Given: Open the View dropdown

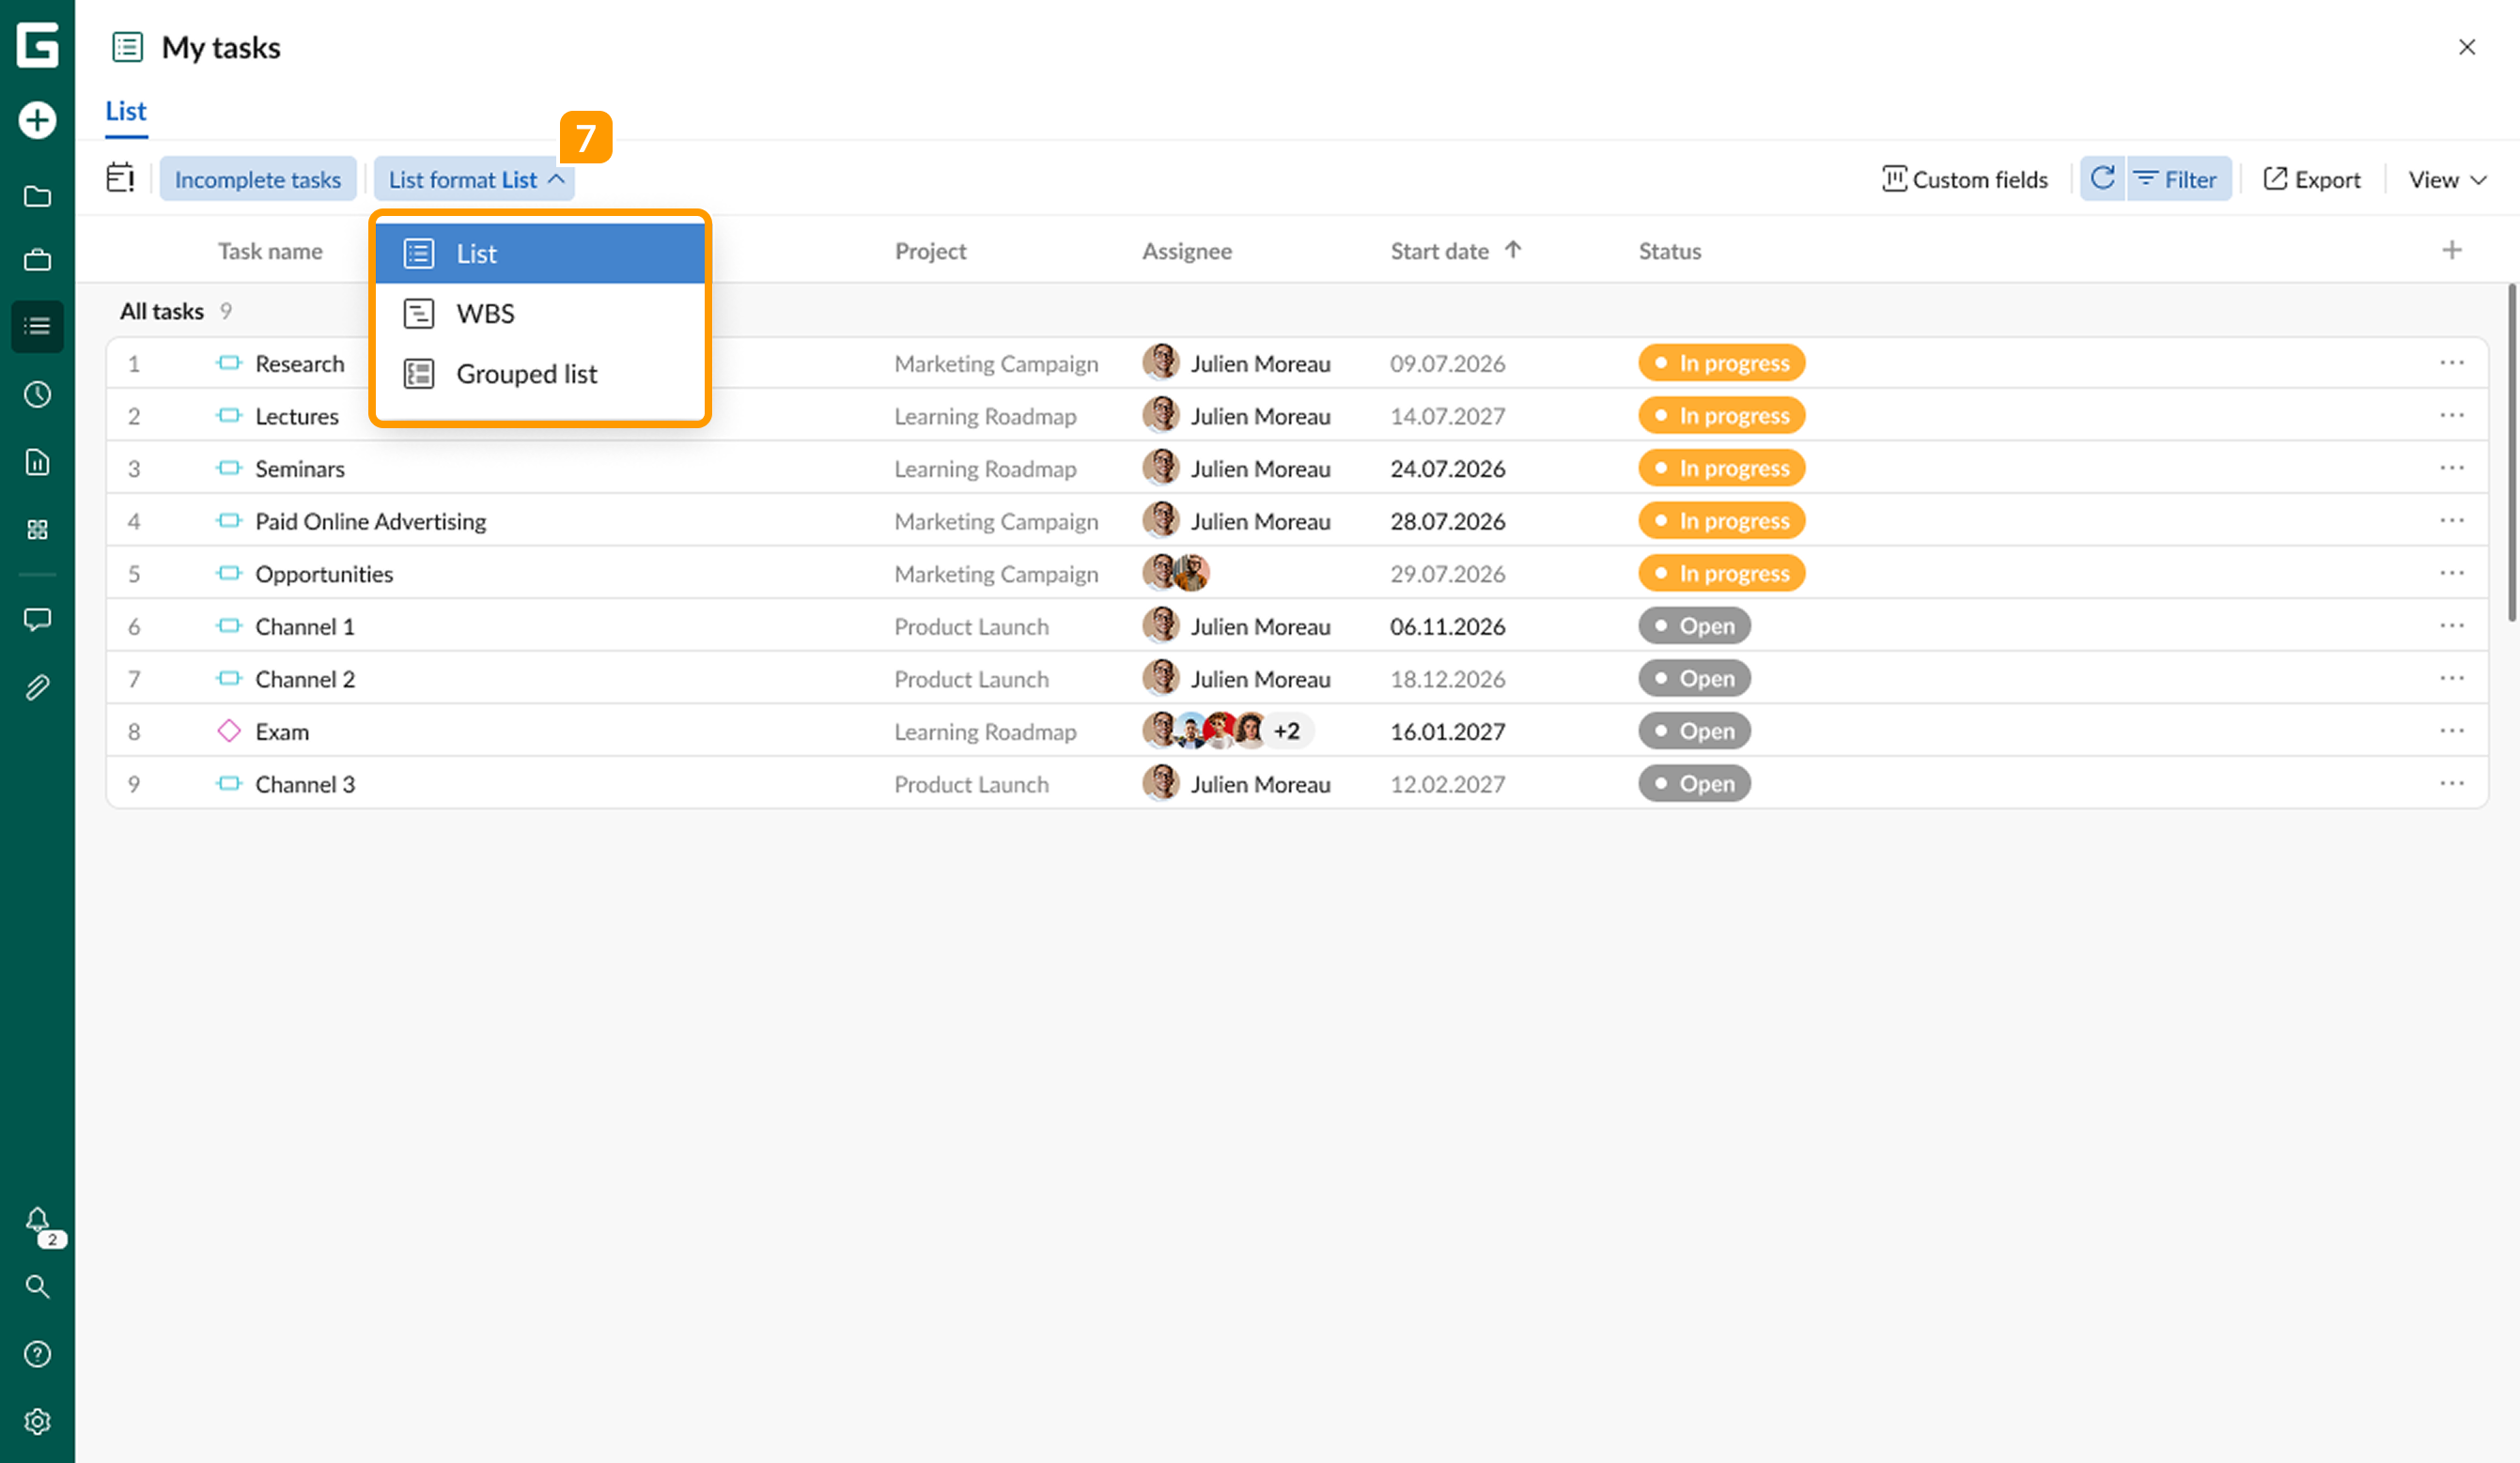Looking at the screenshot, I should 2447,180.
